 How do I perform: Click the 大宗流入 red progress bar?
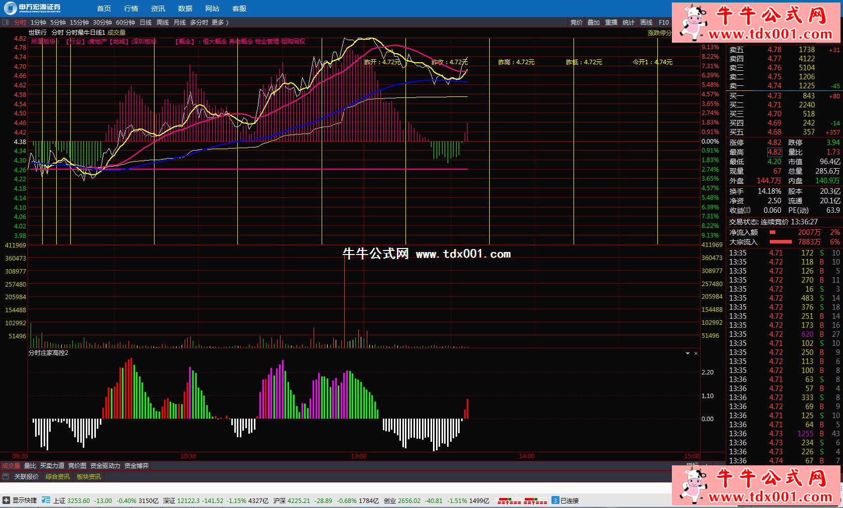coord(781,242)
